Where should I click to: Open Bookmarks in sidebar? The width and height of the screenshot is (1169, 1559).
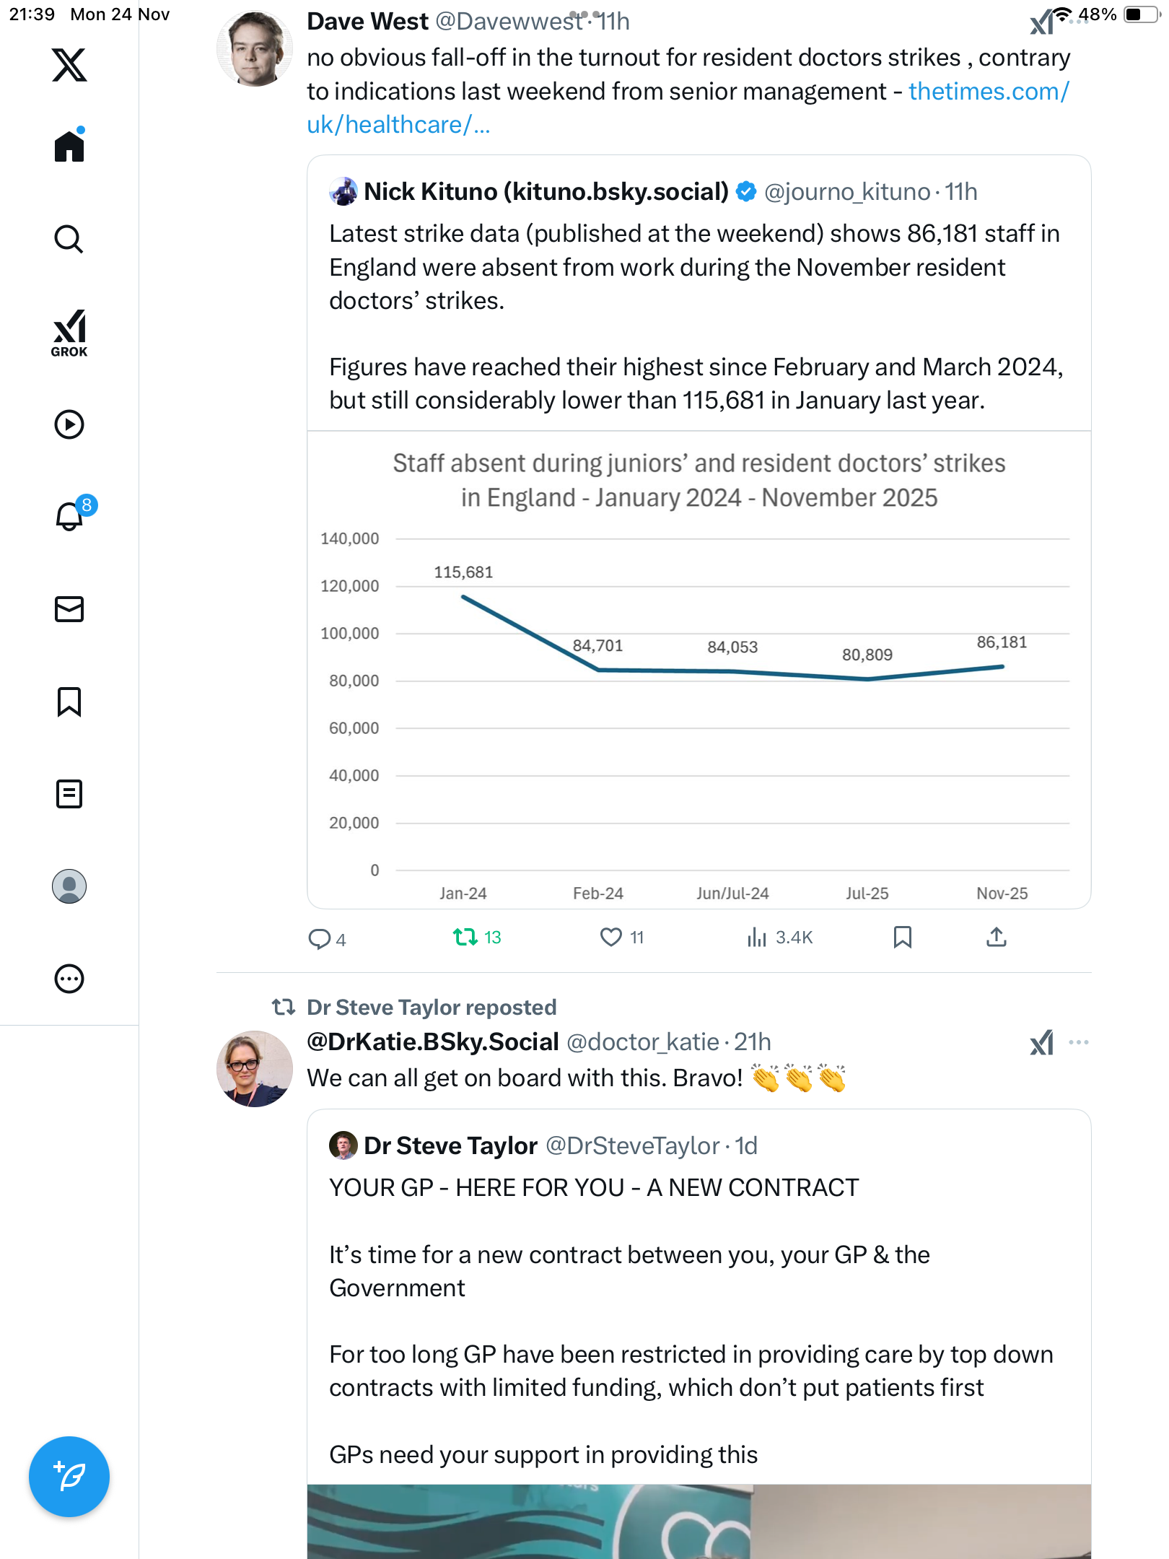tap(69, 702)
